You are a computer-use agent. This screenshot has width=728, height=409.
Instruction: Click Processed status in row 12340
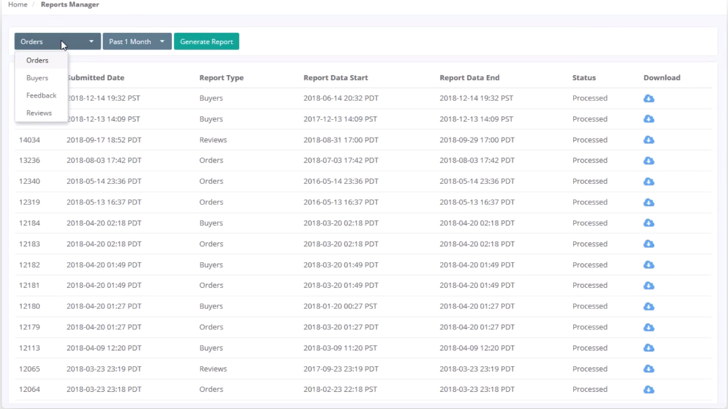[590, 181]
